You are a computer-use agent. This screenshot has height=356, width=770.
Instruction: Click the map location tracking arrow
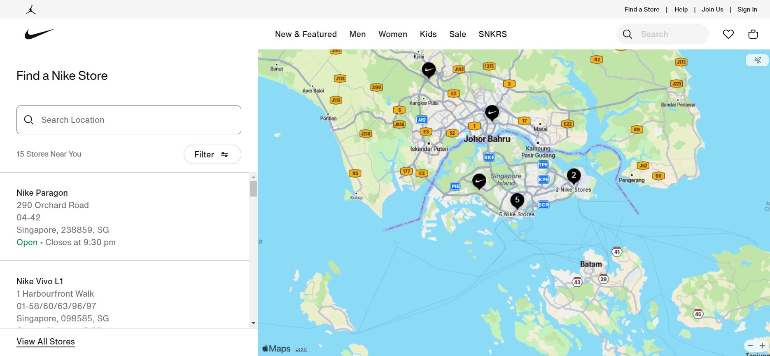[x=758, y=60]
